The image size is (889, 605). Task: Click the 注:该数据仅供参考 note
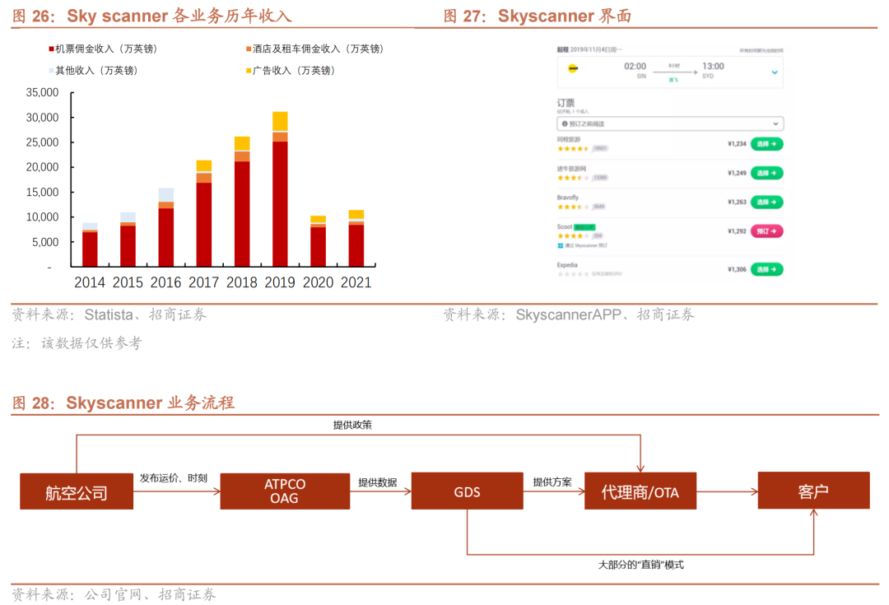[x=77, y=343]
